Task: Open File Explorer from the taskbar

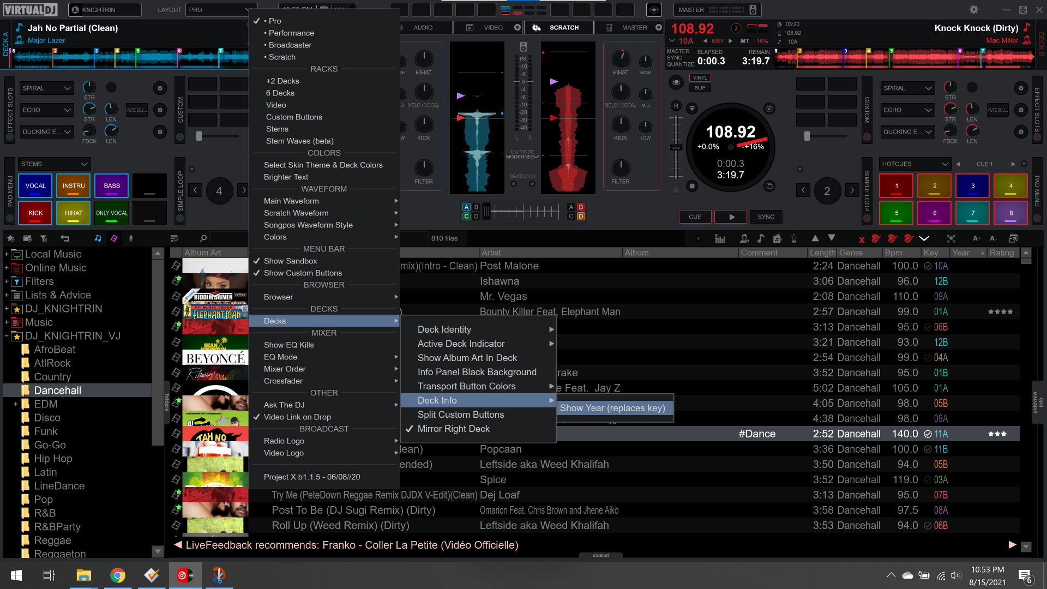Action: (83, 575)
